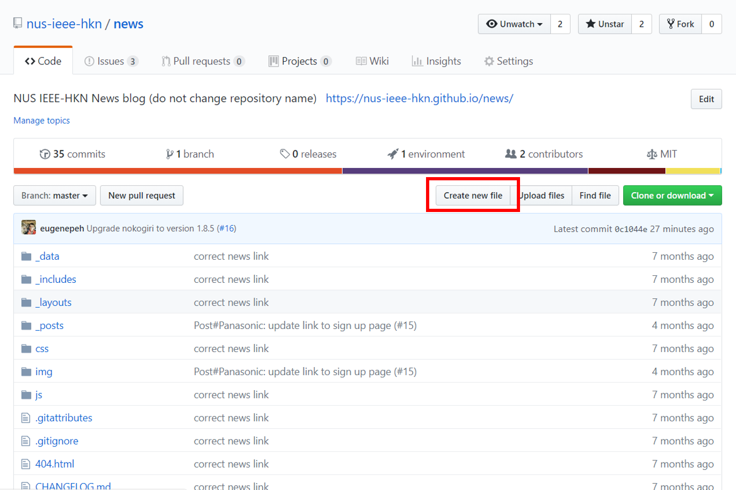
Task: Click the yellow segment of language bar
Action: tap(693, 171)
